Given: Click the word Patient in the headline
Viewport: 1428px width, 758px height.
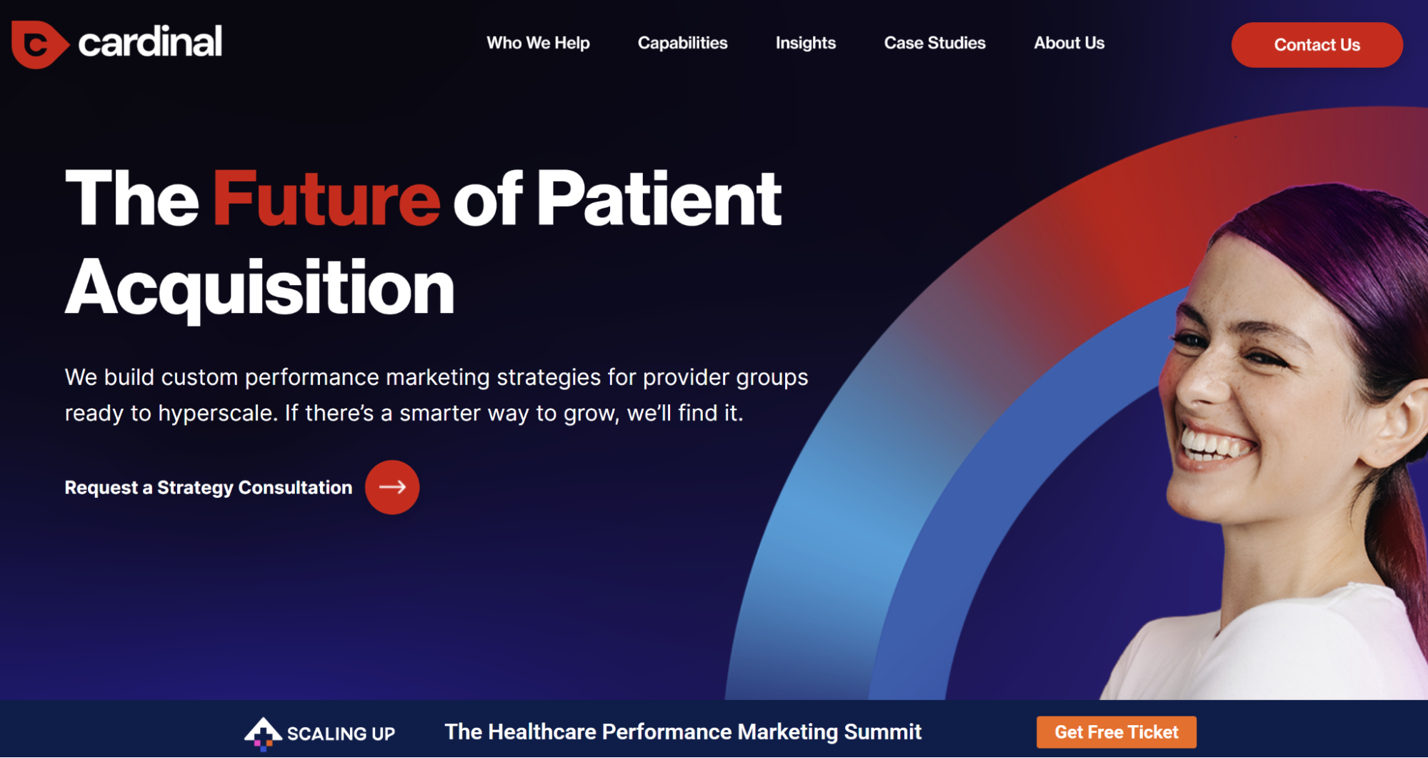Looking at the screenshot, I should [659, 199].
